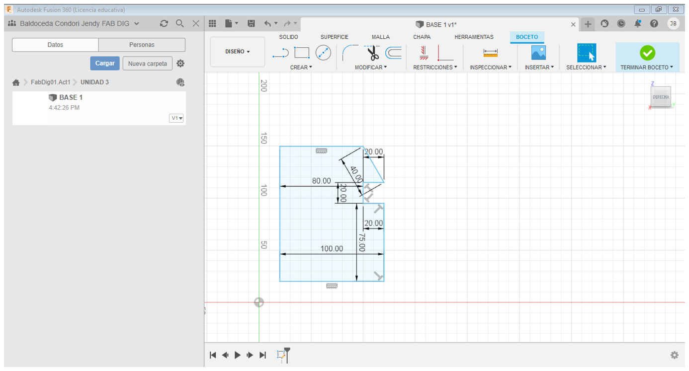Click the sketch origin point
Image resolution: width=689 pixels, height=371 pixels.
[x=259, y=302]
